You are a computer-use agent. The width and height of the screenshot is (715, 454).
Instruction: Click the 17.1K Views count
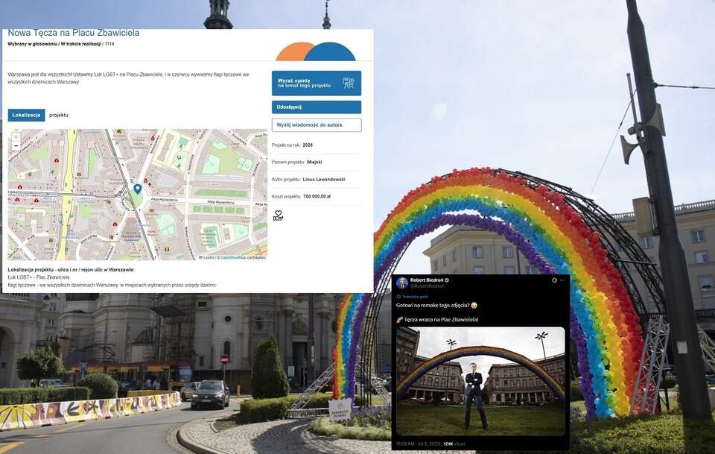tap(454, 444)
